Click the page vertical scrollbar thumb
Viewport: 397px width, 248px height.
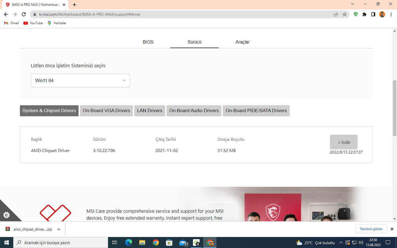coord(395,108)
